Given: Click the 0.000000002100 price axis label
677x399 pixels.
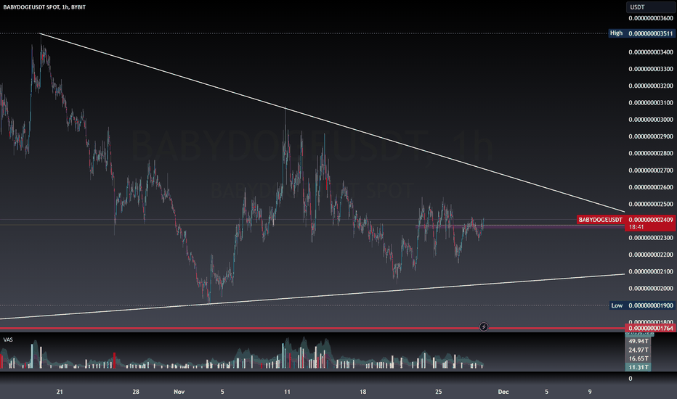Looking at the screenshot, I should pos(651,271).
